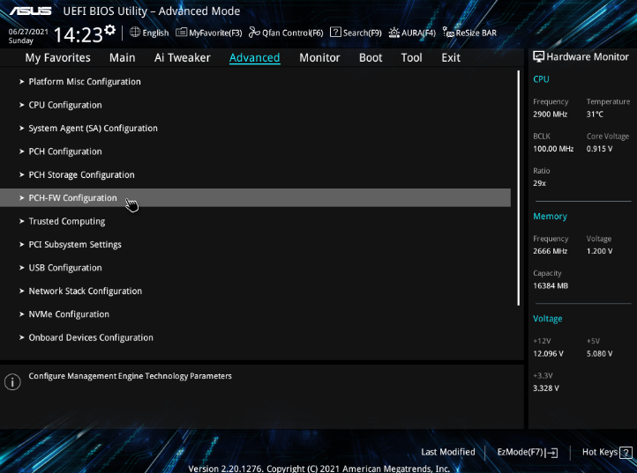Switch to the My Favorites tab
Screen dimensions: 637x473
tap(57, 57)
